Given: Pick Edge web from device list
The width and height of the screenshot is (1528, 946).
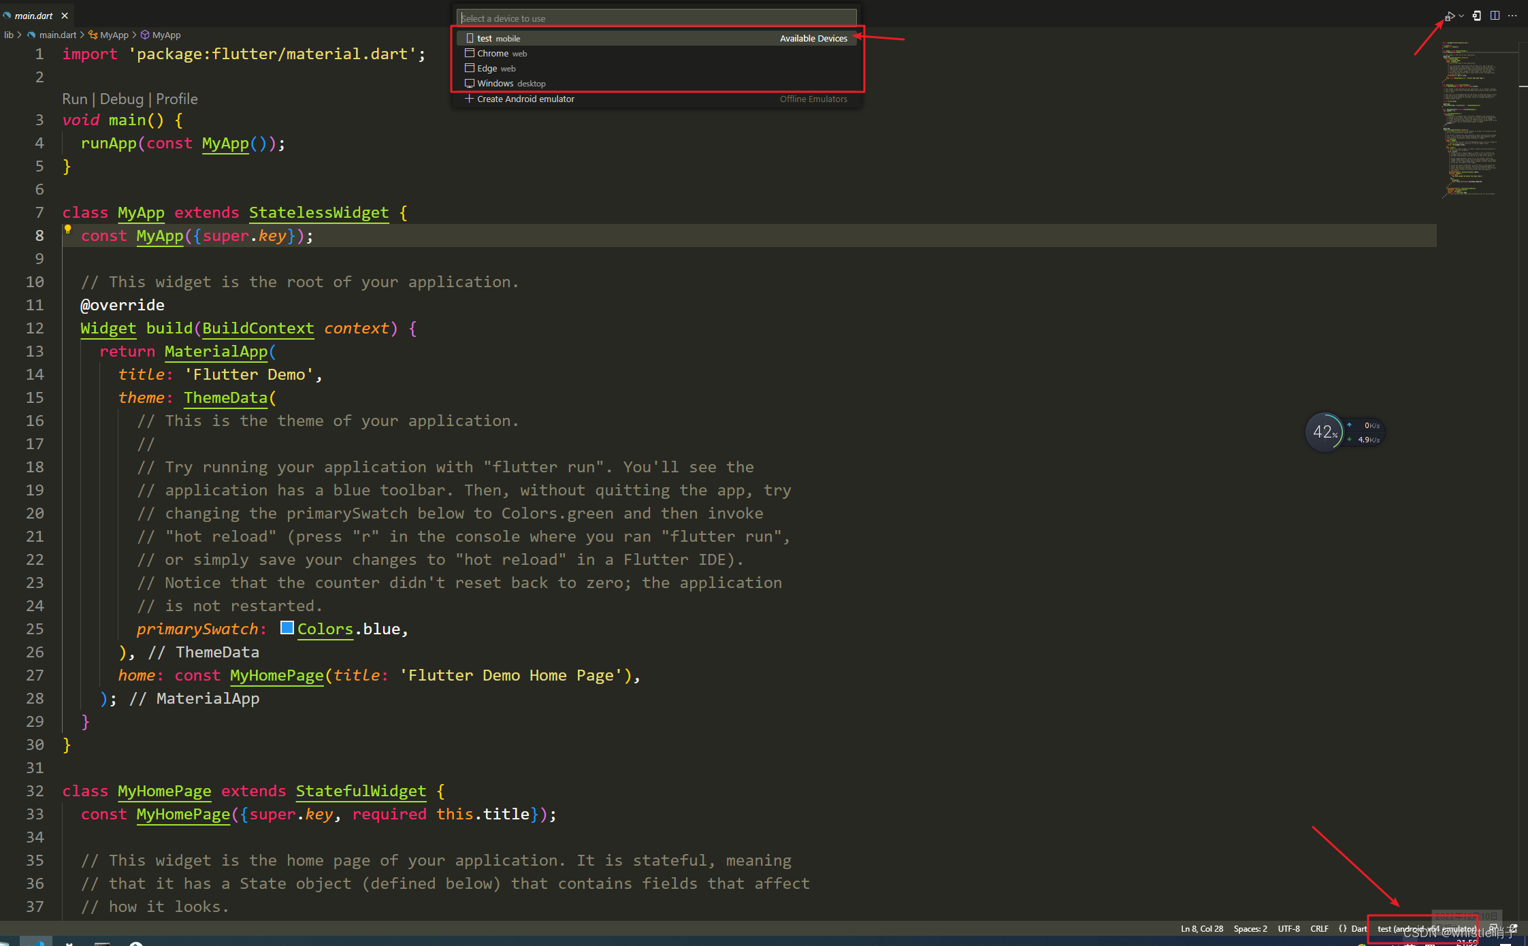Looking at the screenshot, I should tap(496, 68).
